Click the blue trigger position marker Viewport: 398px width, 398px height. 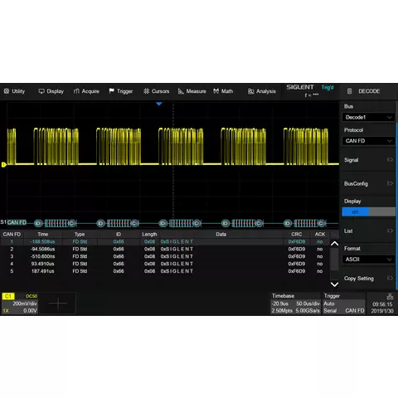(x=159, y=104)
